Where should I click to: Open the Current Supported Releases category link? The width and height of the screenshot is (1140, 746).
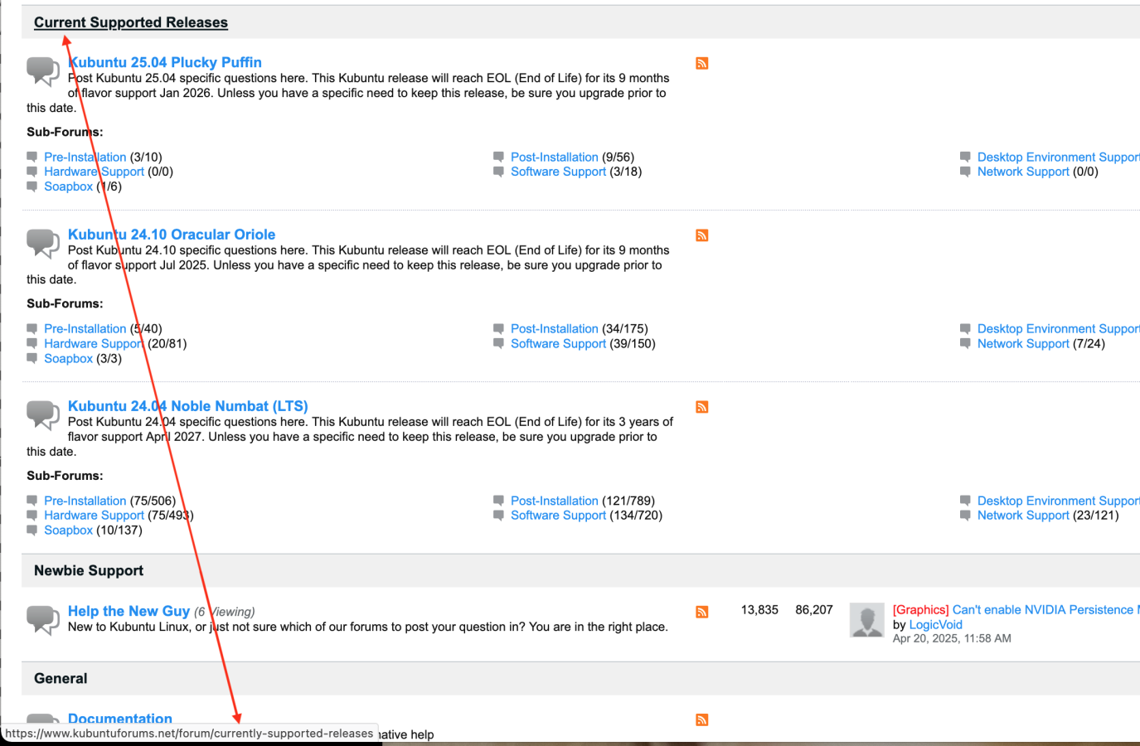click(x=131, y=22)
